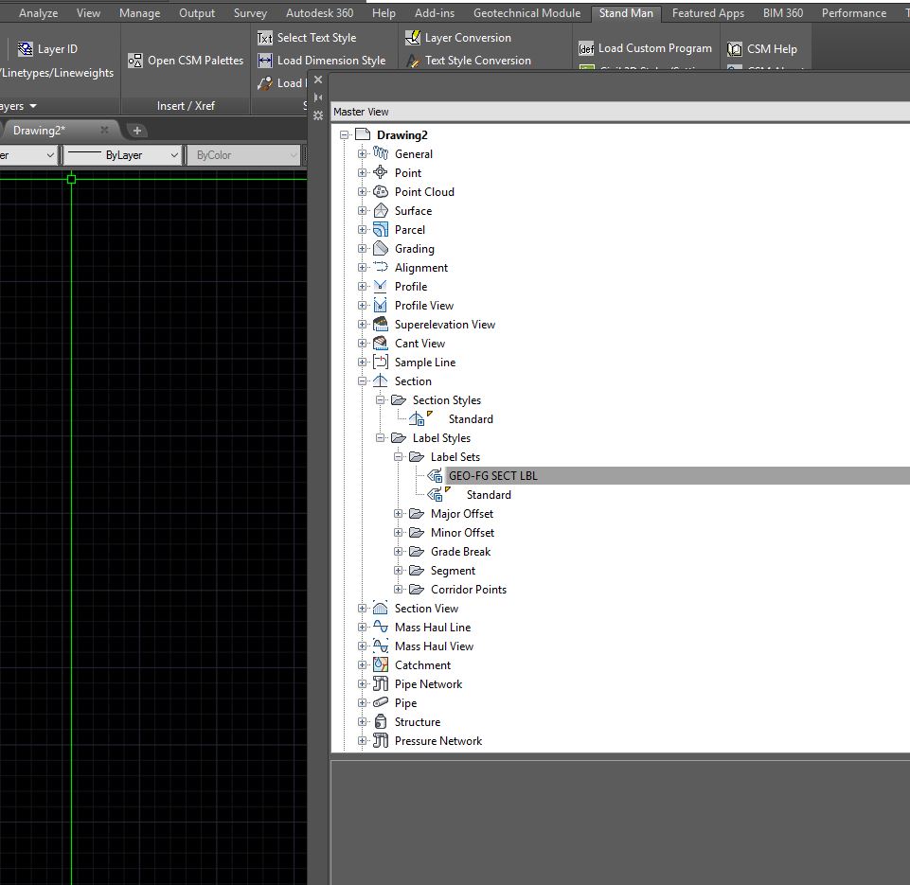Select the GEO-FG SECT LBL label set
910x885 pixels.
click(492, 475)
